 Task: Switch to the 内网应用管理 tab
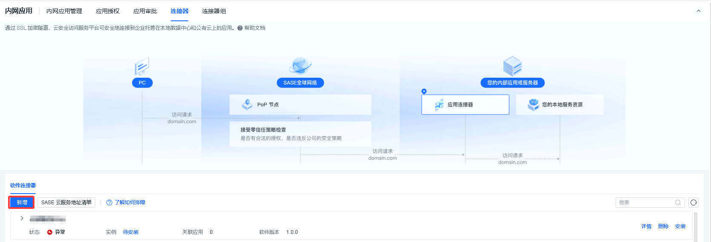pyautogui.click(x=64, y=11)
